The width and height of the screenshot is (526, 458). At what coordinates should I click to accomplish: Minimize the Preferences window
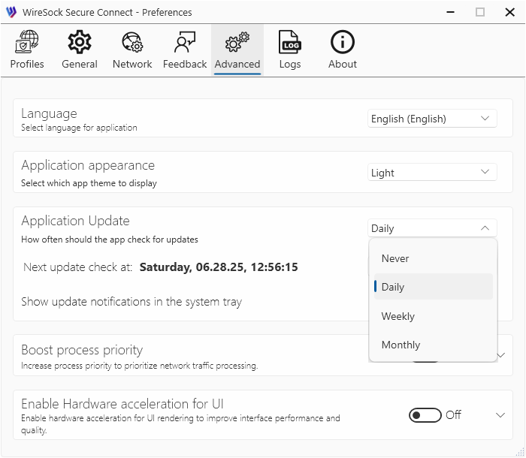(450, 13)
